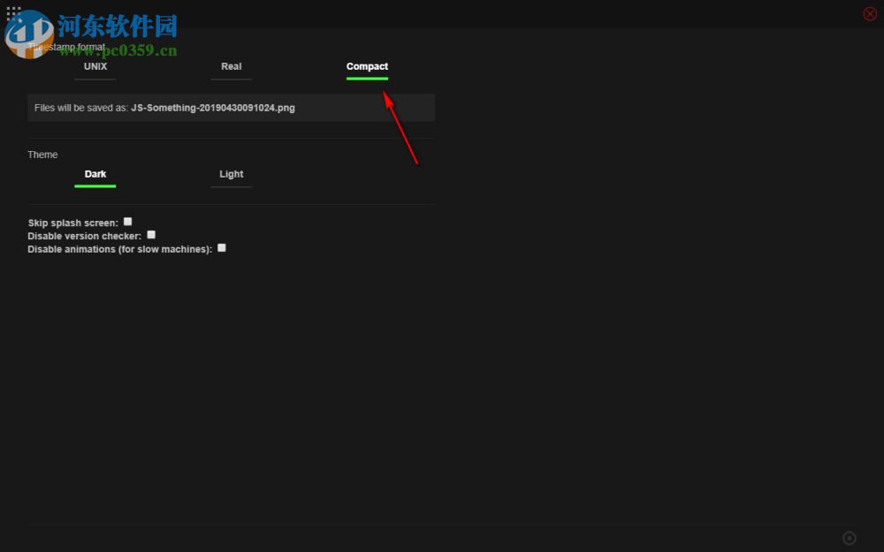Click the Theme section label
Image resolution: width=884 pixels, height=552 pixels.
click(x=42, y=155)
